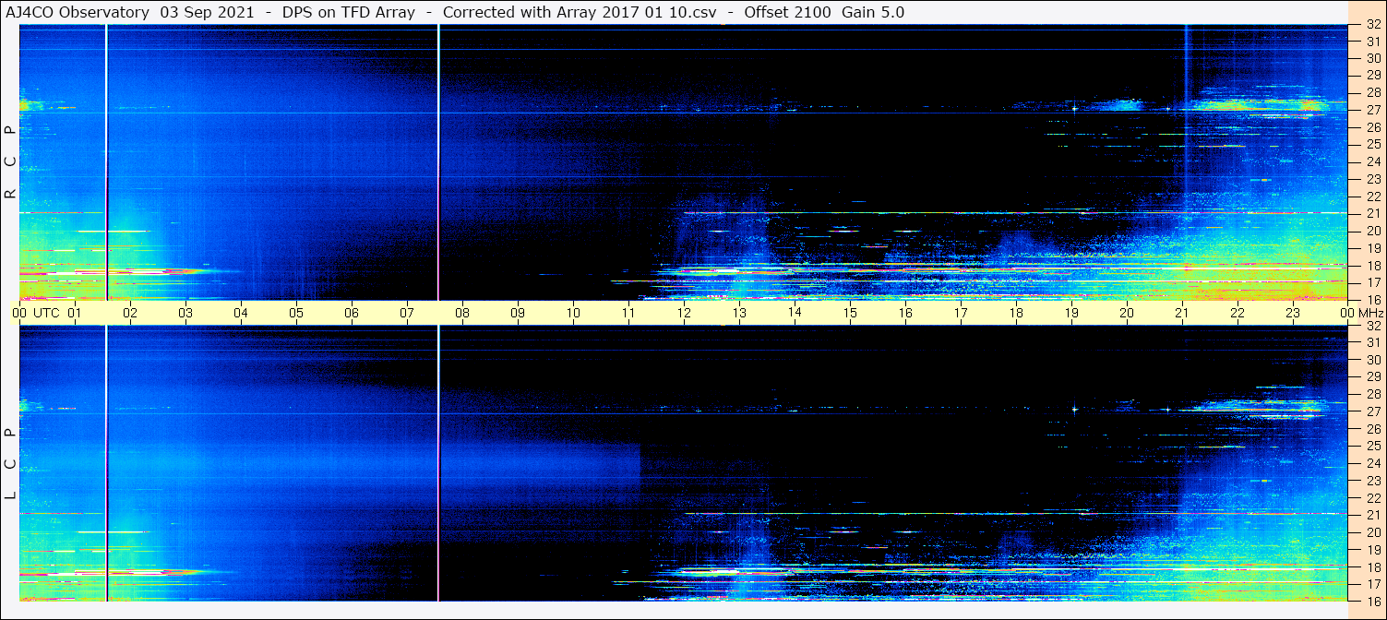Click 29 MHz tick on LCP frequency axis
The image size is (1387, 620).
tap(1372, 377)
